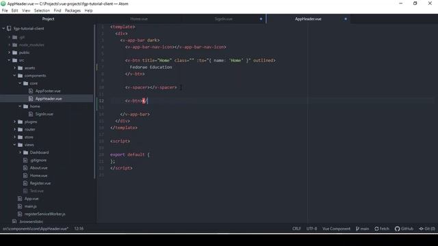Click the plugins folder icon
Screen dimensions: 438x246
[x=20, y=122]
